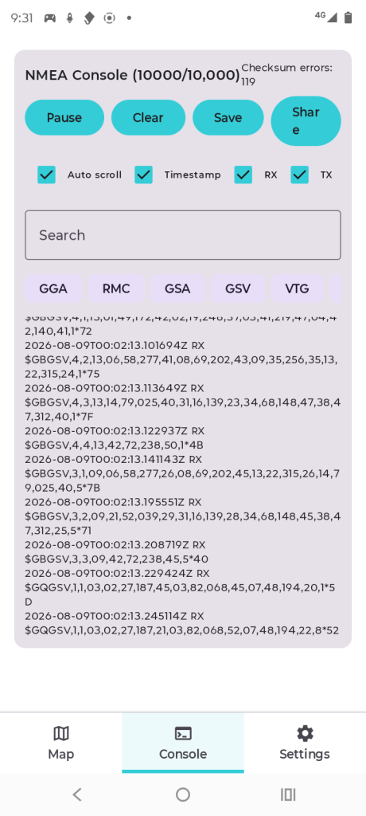Tap the battery status icon

(x=348, y=18)
